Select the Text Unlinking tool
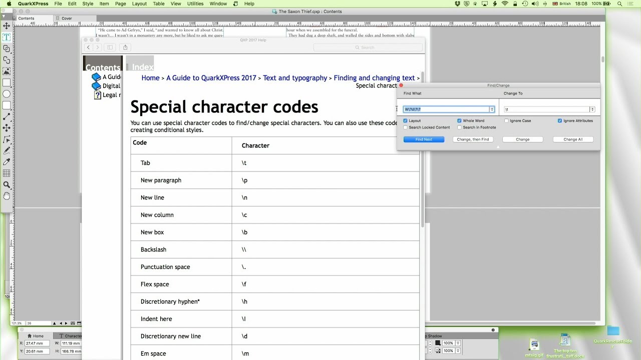Viewport: 641px width, 360px height. pyautogui.click(x=7, y=60)
